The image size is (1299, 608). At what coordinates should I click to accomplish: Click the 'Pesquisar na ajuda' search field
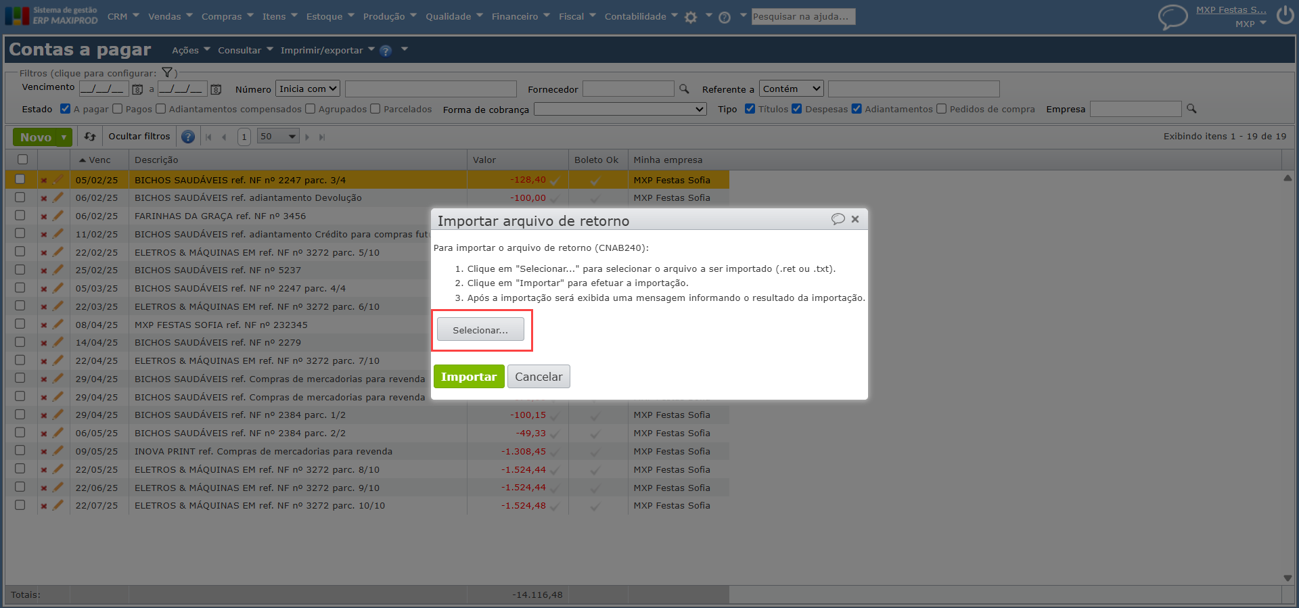(x=804, y=16)
